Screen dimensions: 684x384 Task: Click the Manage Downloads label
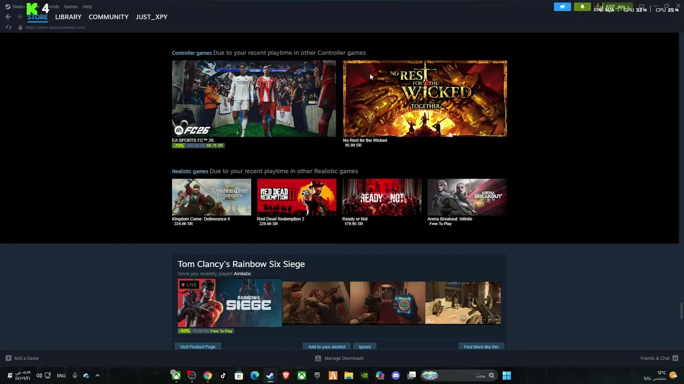pos(344,358)
